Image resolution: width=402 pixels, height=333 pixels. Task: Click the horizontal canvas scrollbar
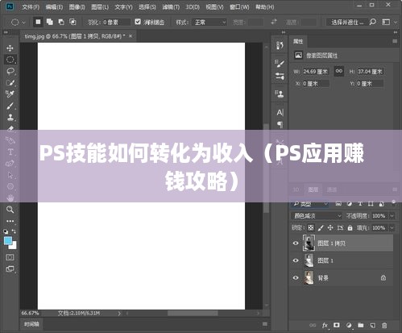pos(193,313)
